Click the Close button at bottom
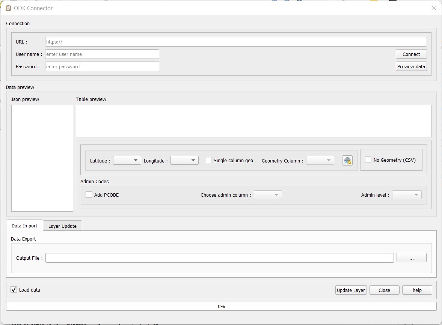This screenshot has height=325, width=442. point(384,290)
